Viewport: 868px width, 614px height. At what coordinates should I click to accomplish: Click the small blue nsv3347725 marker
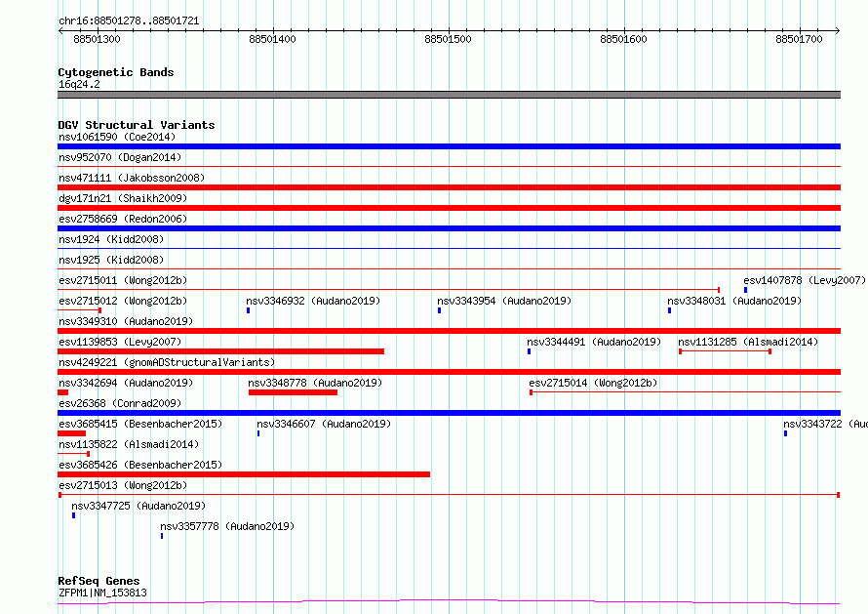[73, 515]
